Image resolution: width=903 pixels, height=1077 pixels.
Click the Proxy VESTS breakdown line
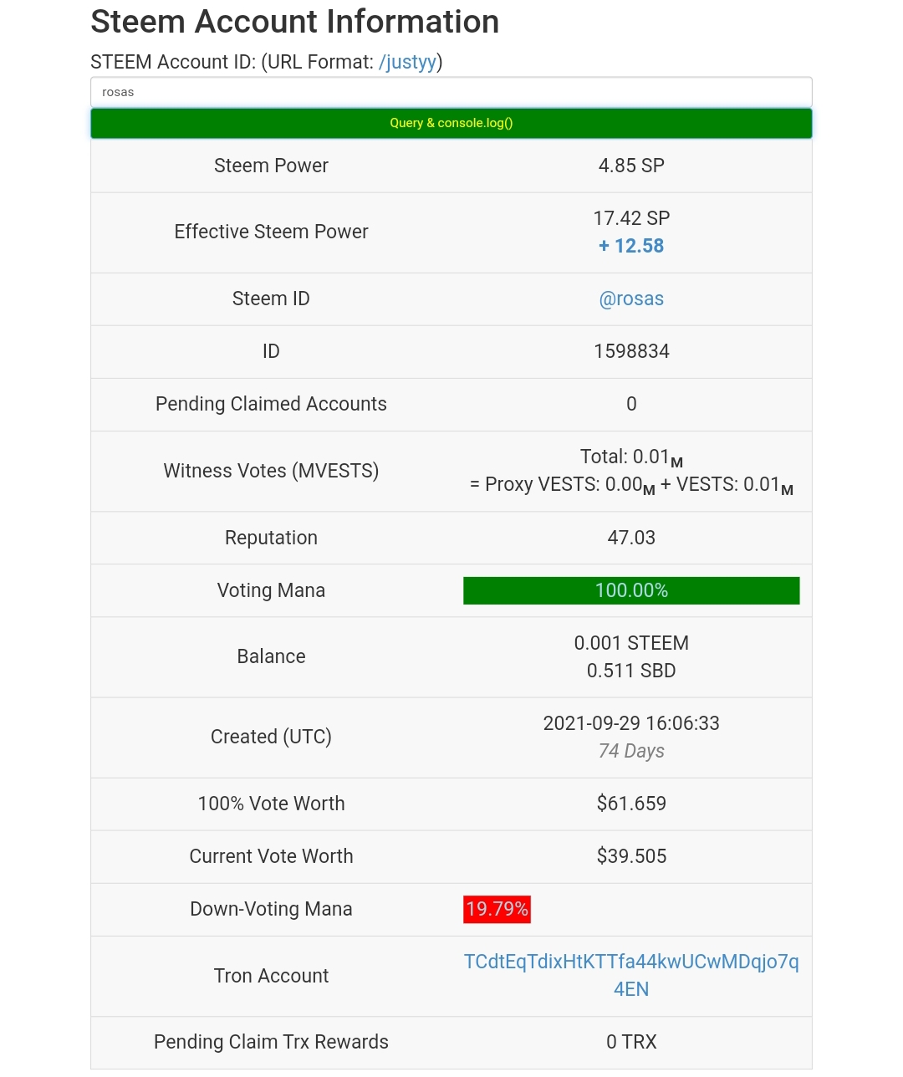click(x=631, y=485)
